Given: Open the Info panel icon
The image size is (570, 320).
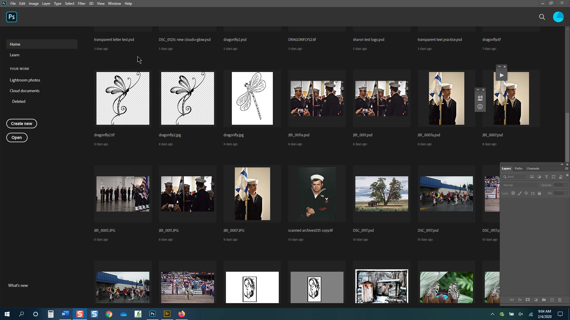Looking at the screenshot, I should 480,107.
